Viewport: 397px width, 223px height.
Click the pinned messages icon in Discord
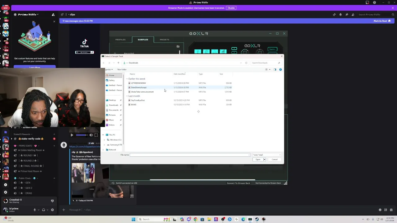[x=347, y=15]
